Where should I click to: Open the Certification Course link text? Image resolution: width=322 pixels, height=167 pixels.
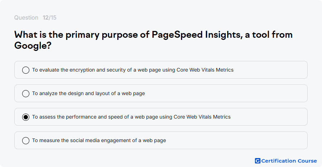289,161
